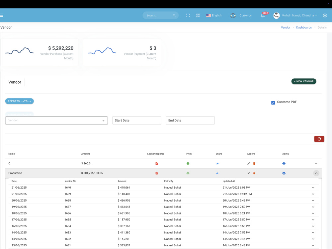Focus the End Date field
332x249 pixels.
pos(190,120)
